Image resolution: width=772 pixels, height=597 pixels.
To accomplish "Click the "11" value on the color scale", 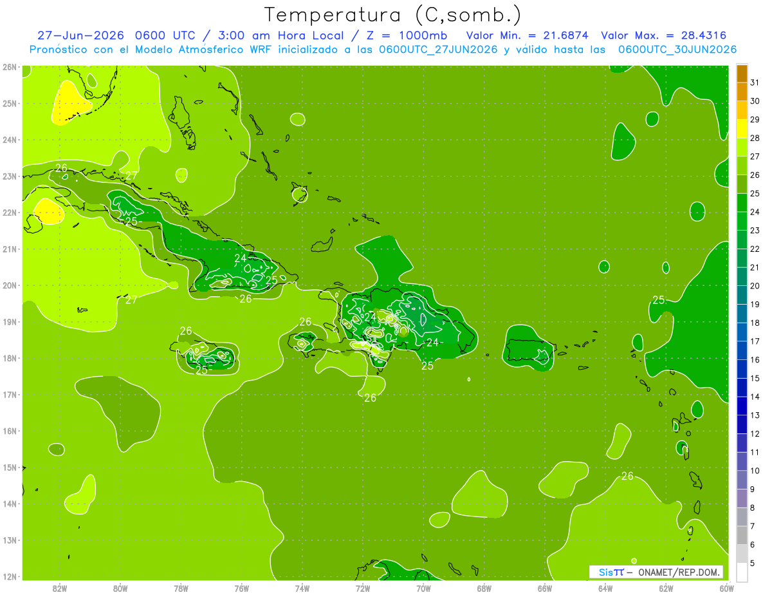I will (755, 452).
